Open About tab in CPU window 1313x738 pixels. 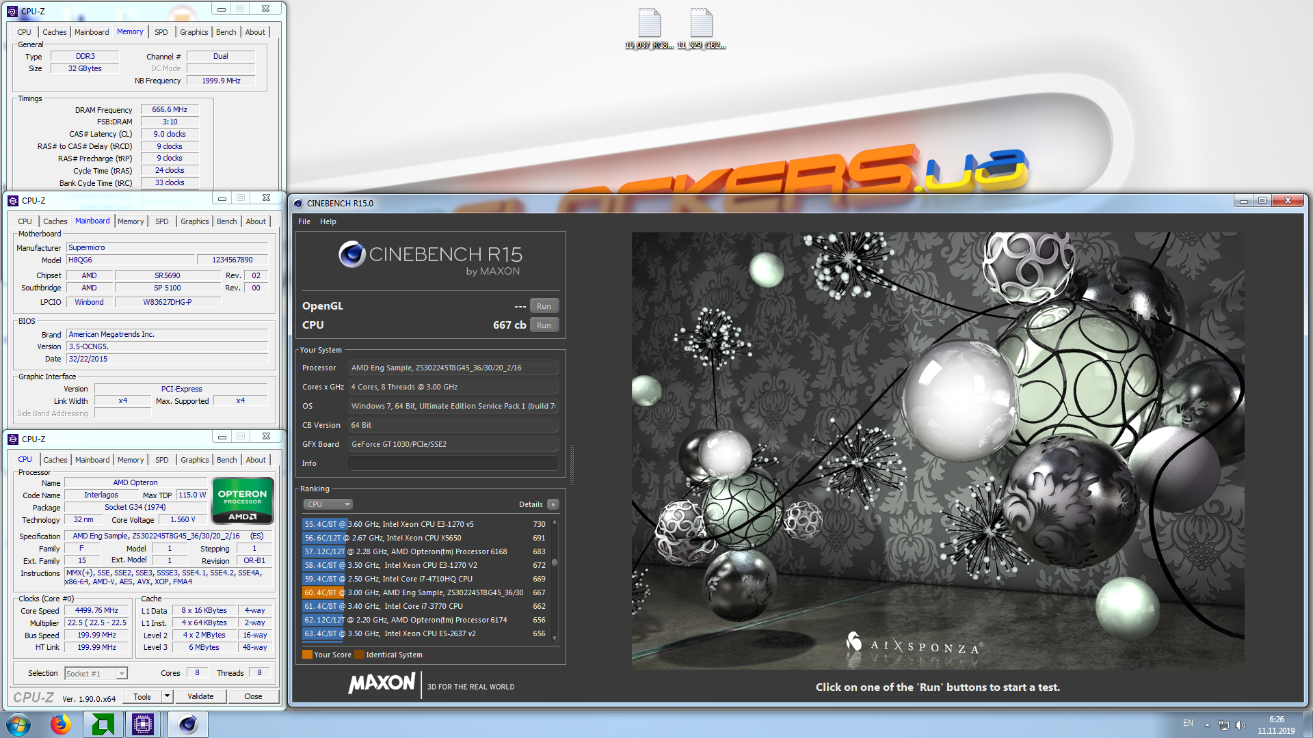tap(256, 460)
